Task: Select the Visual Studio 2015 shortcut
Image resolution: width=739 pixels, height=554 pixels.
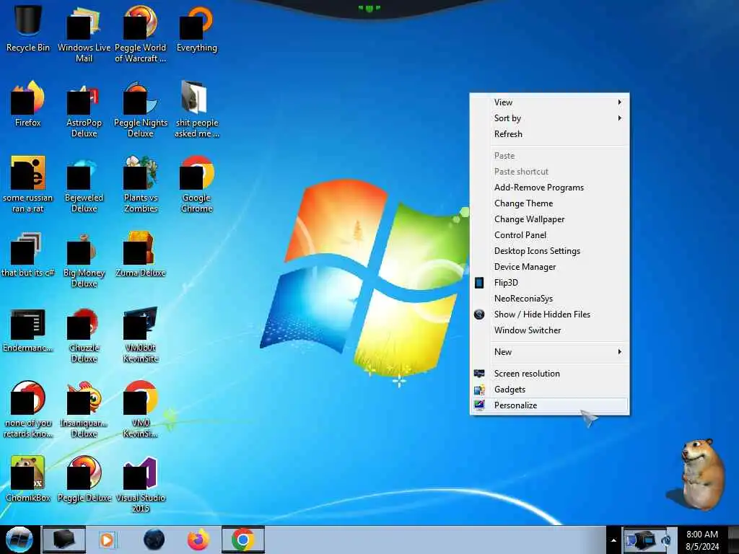Action: pos(141,485)
